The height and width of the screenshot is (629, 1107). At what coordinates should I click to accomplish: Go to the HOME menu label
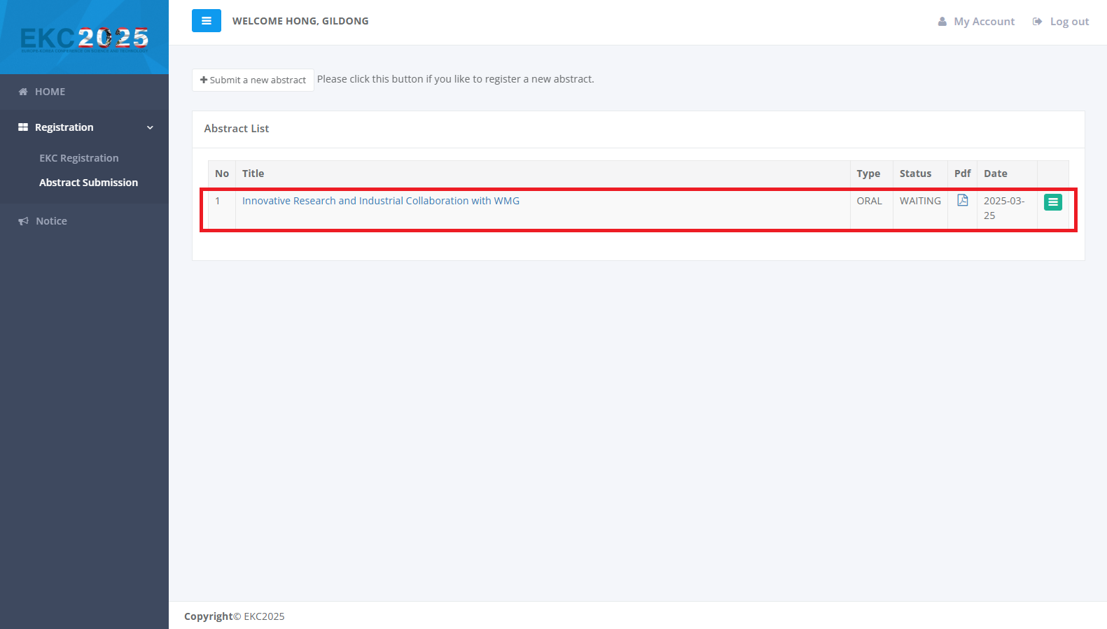(x=50, y=92)
